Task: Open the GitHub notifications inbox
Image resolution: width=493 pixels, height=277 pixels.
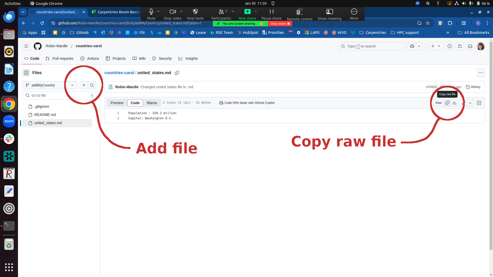Action: pos(470,46)
